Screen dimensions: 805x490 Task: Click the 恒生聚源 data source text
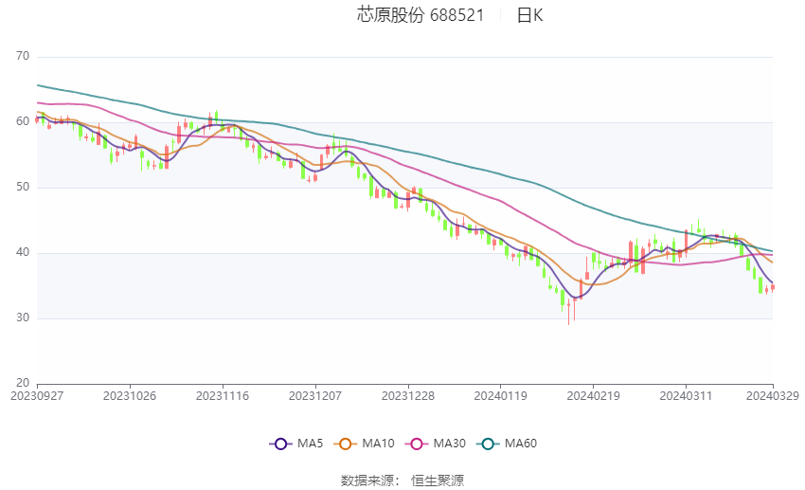tap(438, 481)
